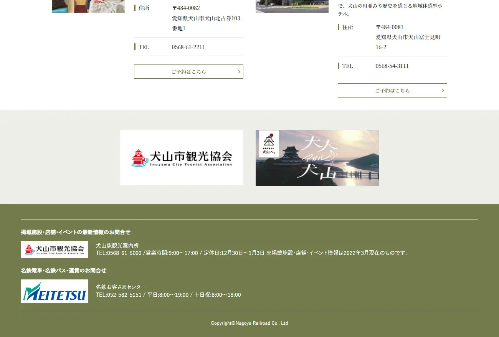Click the TEL:0568-61-6000 line in the footer
The image size is (499, 337).
click(253, 253)
